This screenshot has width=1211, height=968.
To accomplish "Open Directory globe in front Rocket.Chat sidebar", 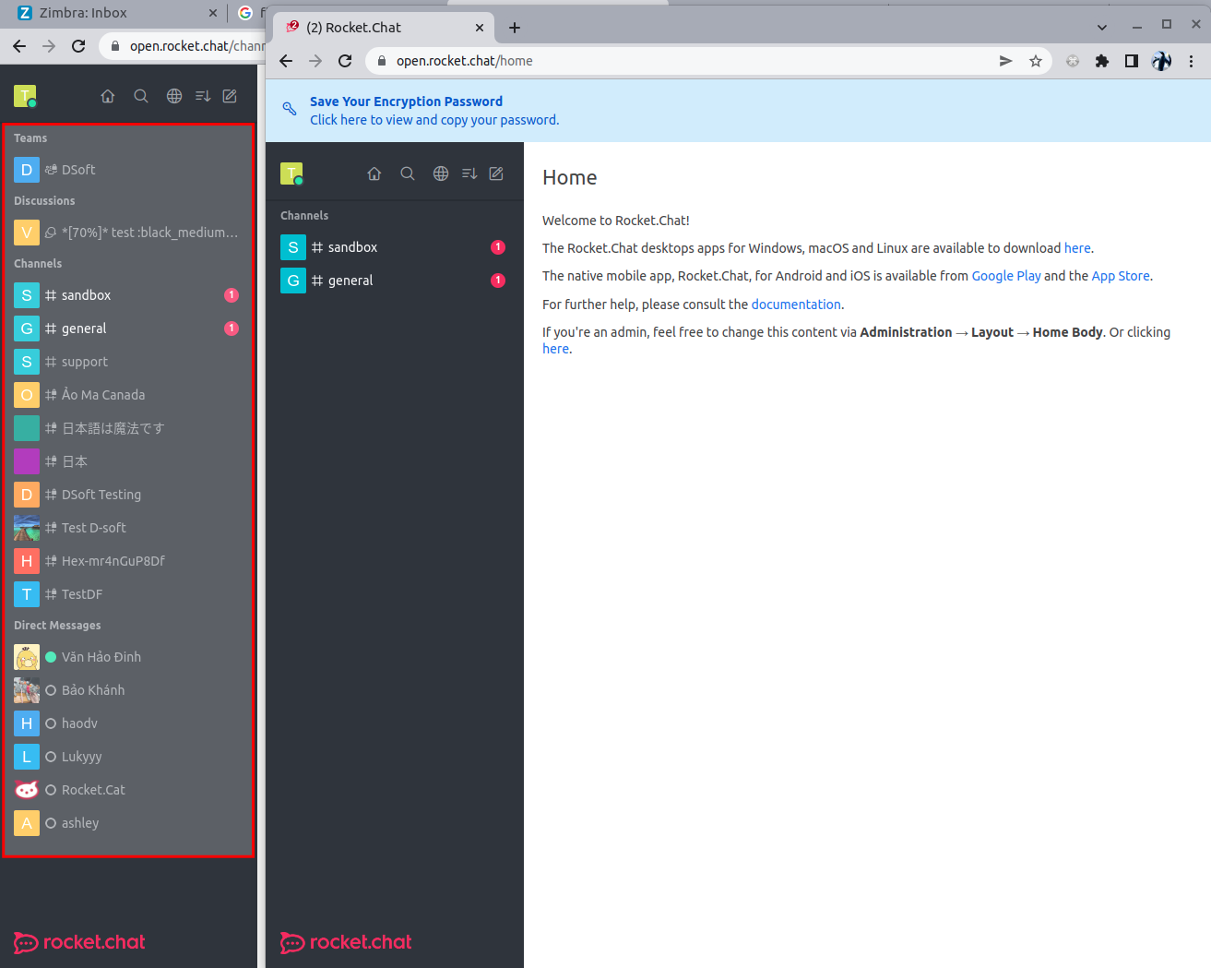I will click(441, 173).
